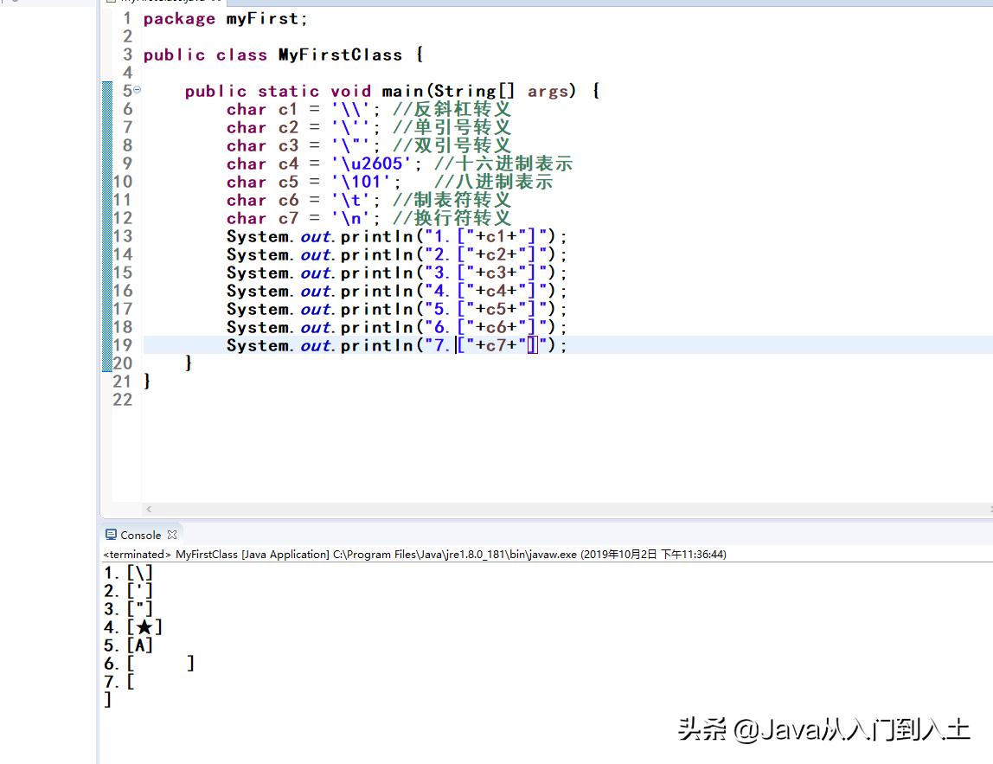The image size is (993, 764).
Task: Switch to the Console tab
Action: point(140,535)
